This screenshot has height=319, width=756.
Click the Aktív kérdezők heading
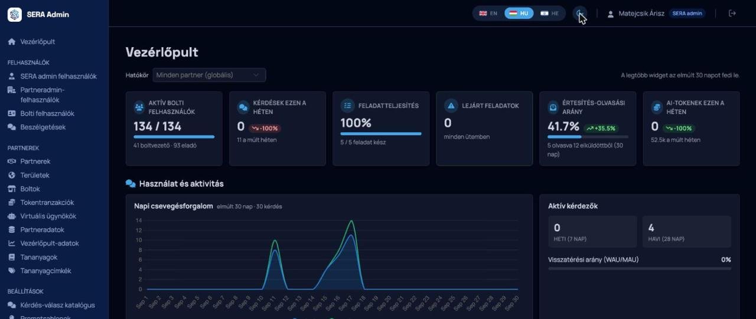(x=573, y=206)
